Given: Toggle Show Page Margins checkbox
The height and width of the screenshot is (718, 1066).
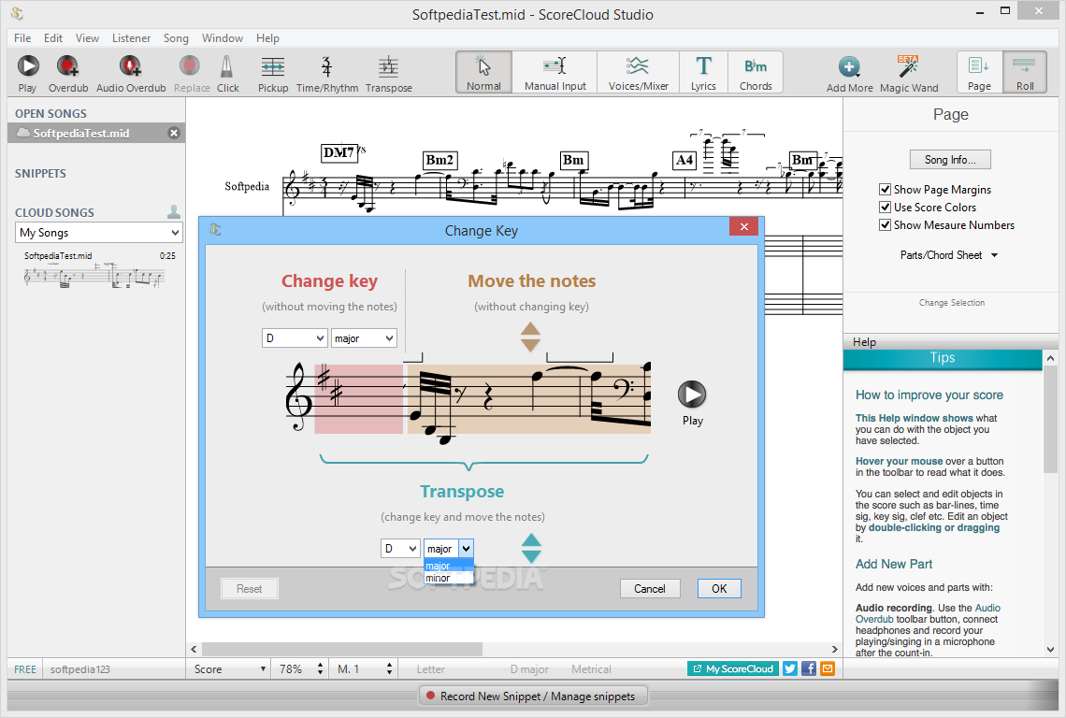Looking at the screenshot, I should coord(886,190).
